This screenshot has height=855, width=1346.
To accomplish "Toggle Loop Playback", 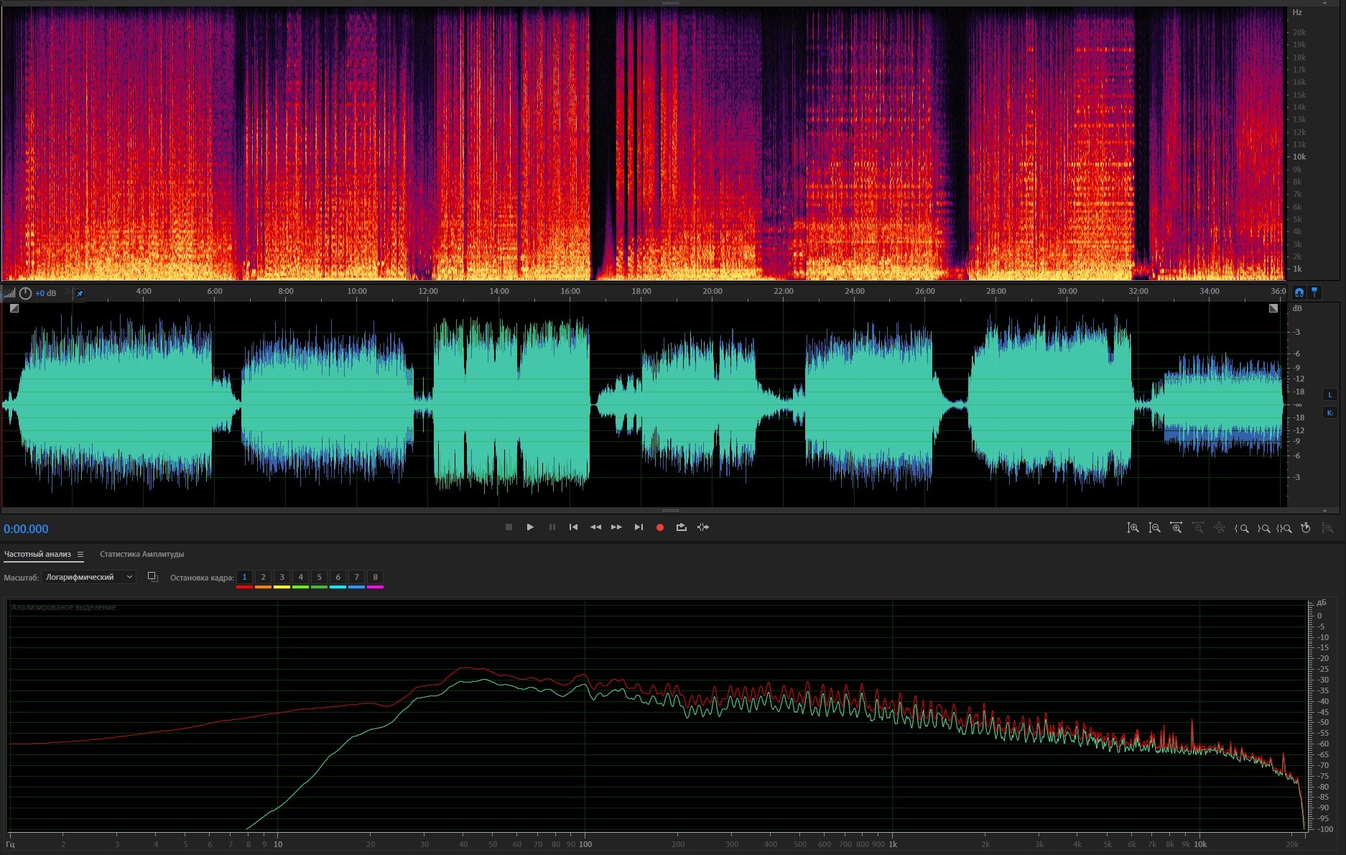I will tap(682, 527).
